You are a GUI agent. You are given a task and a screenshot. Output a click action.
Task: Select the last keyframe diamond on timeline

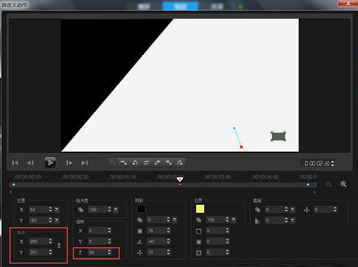(x=308, y=185)
